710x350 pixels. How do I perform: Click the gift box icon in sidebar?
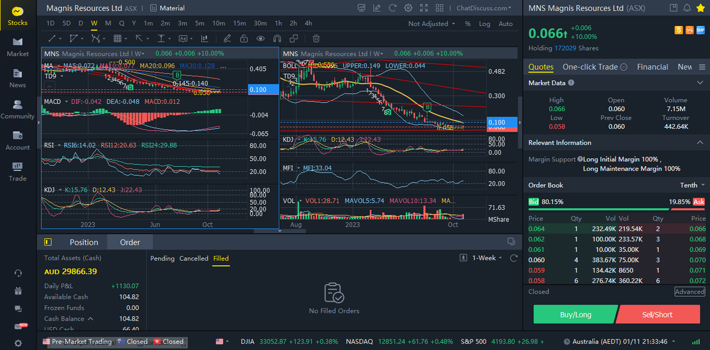coord(18,291)
